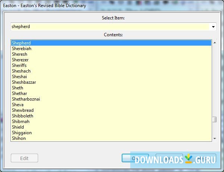Choose the Shethar entry
224x172 pixels.
[x=111, y=93]
